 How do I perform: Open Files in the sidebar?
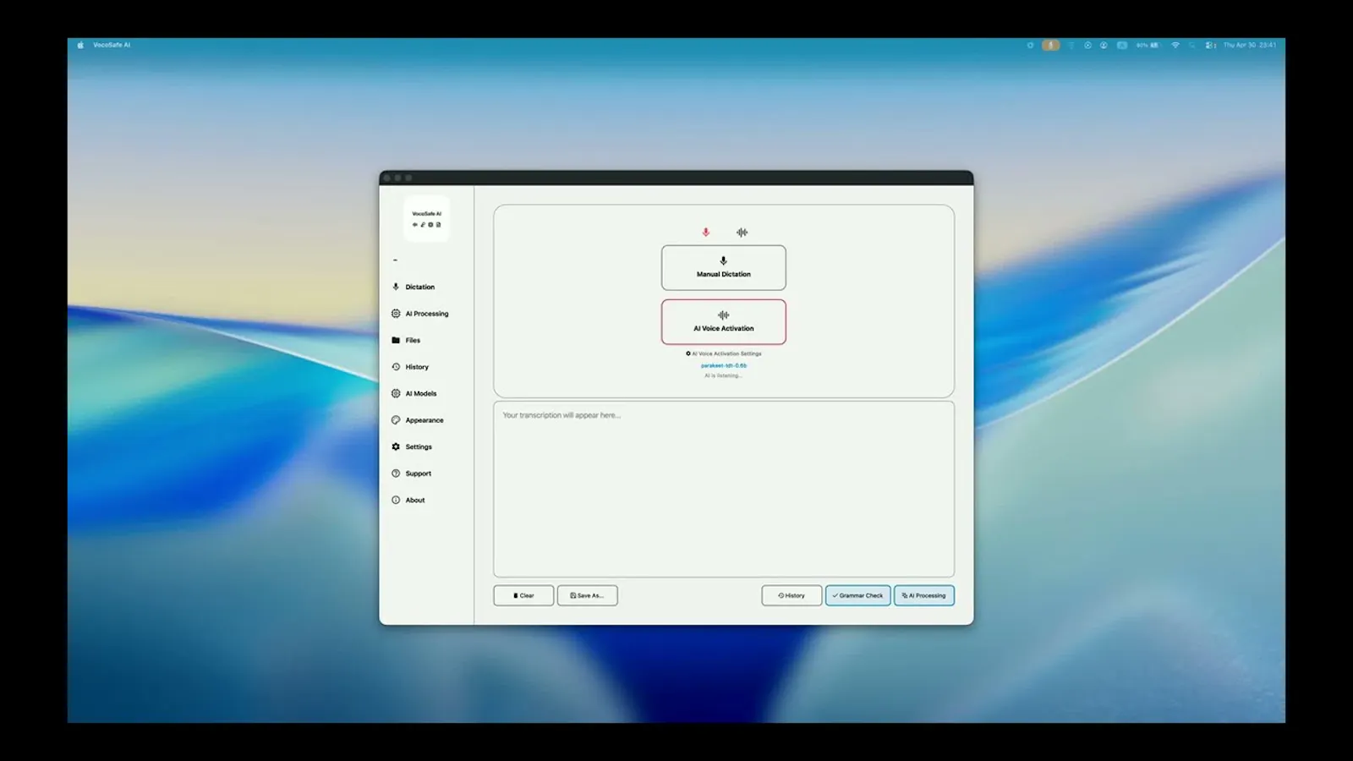pos(406,340)
